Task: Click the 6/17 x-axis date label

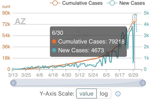Action: click(x=120, y=75)
